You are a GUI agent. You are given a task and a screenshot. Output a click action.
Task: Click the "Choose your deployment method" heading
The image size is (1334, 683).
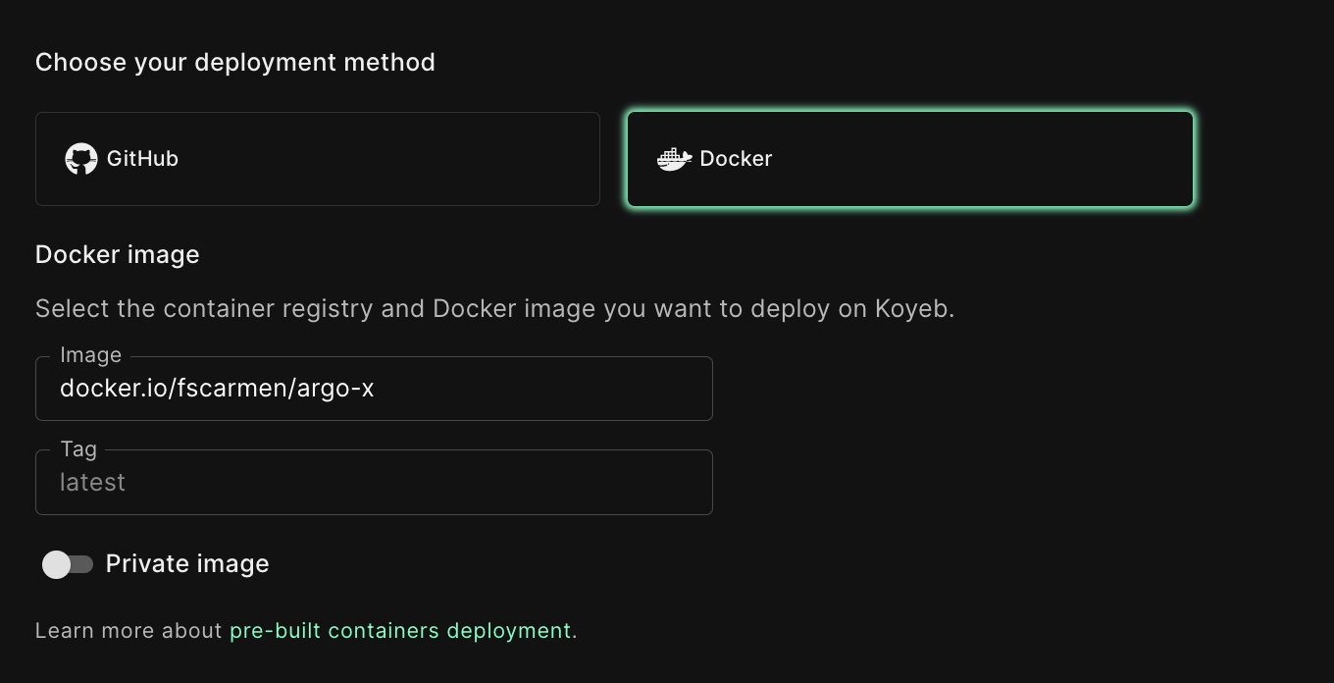click(x=235, y=63)
